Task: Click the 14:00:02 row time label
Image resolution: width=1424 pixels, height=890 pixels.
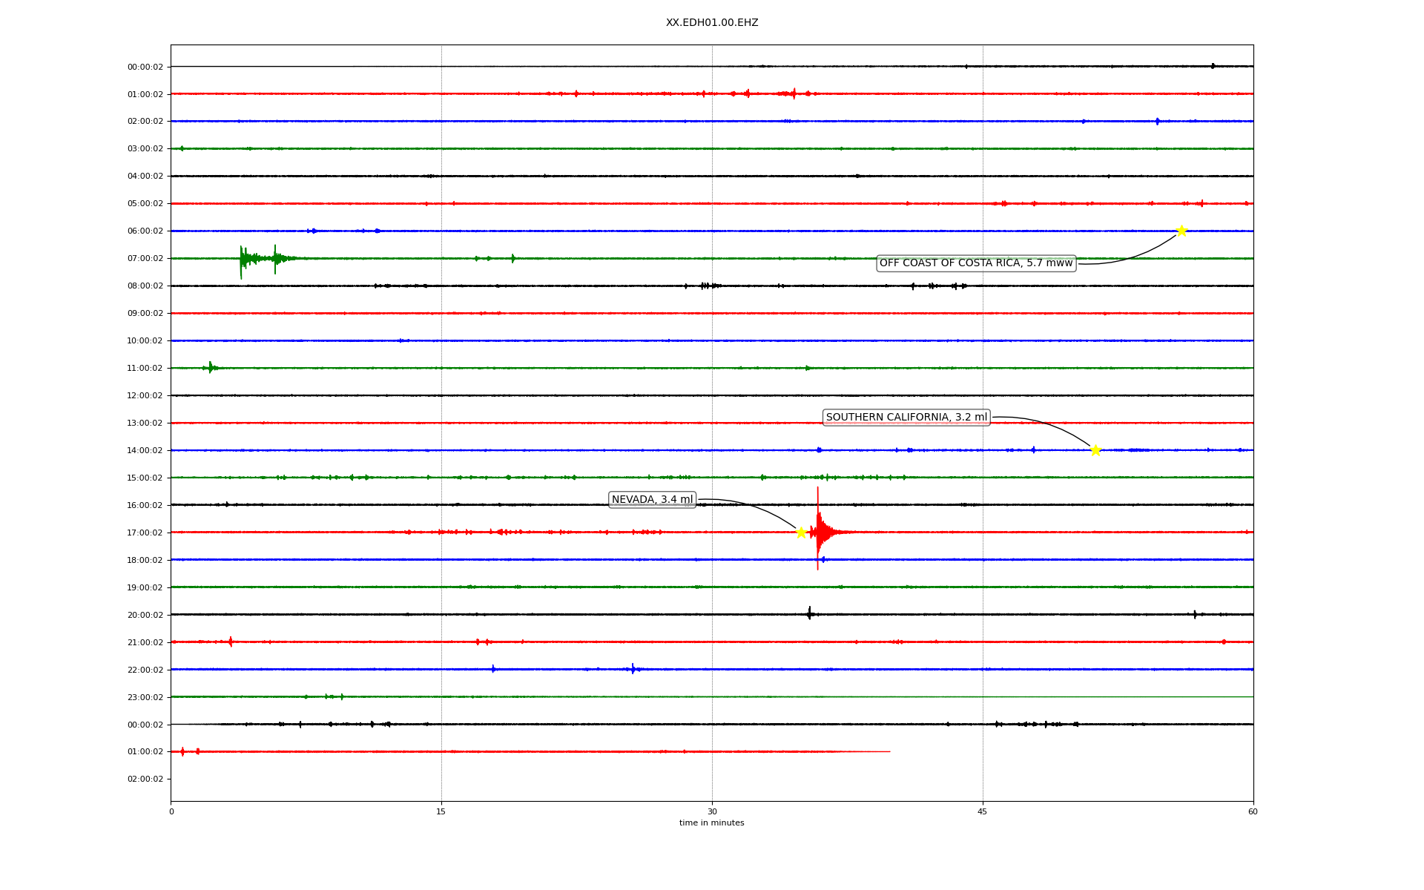Action: (x=145, y=450)
